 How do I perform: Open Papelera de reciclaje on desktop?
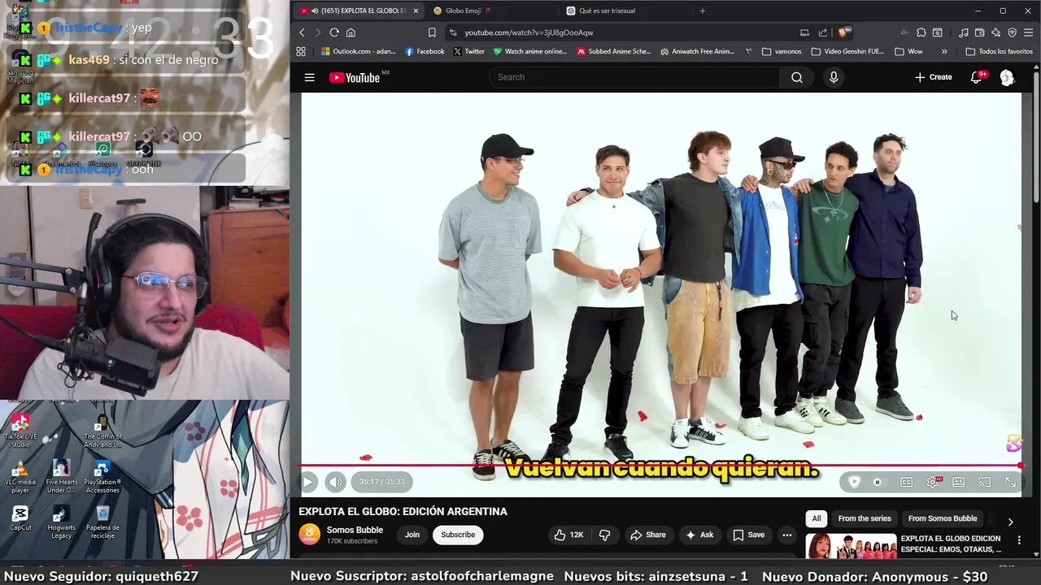click(x=102, y=522)
